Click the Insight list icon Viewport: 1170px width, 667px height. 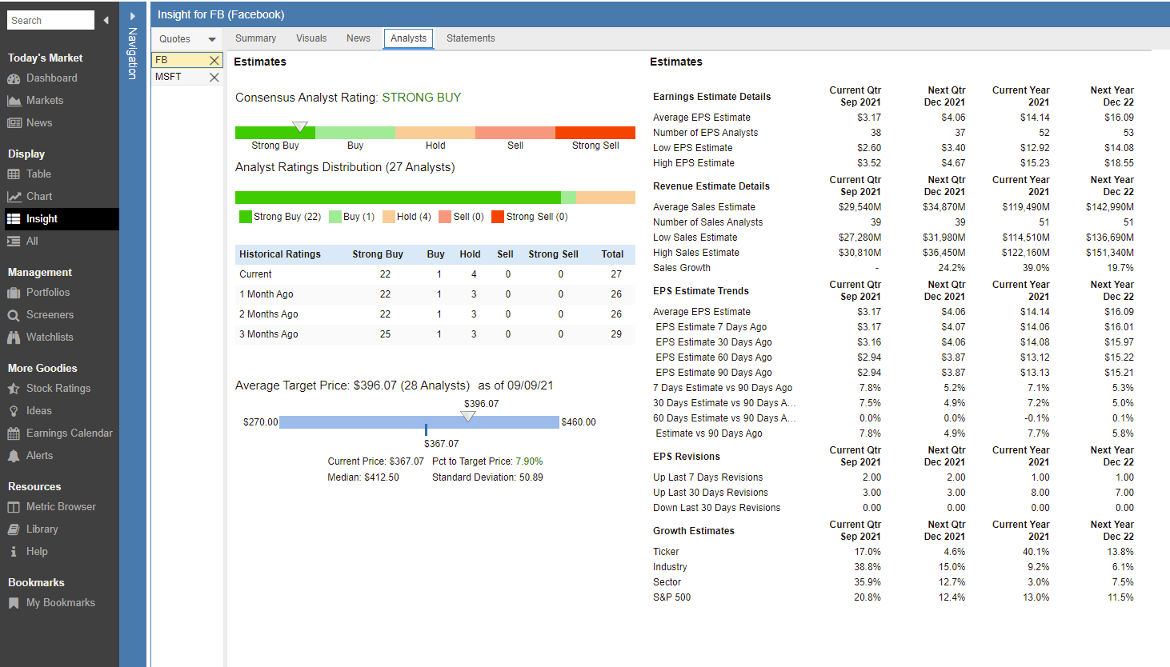pyautogui.click(x=14, y=219)
